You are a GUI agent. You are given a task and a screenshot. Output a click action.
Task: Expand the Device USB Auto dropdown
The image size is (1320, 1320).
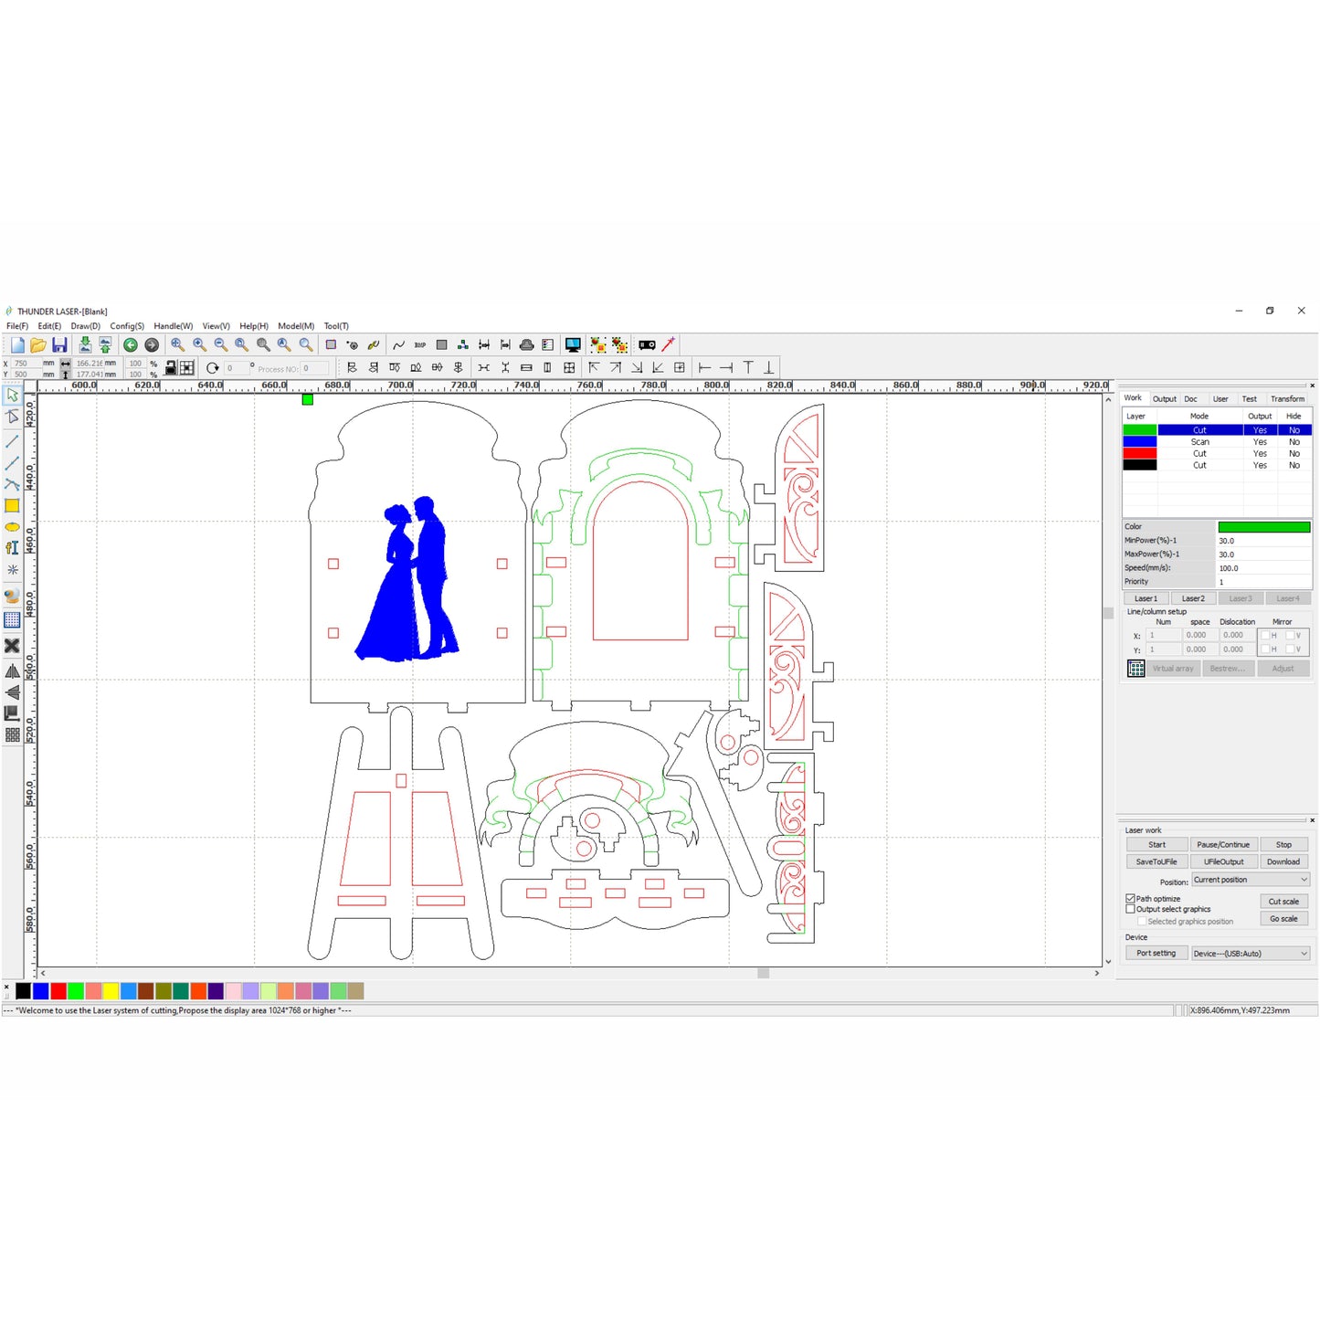point(1251,954)
